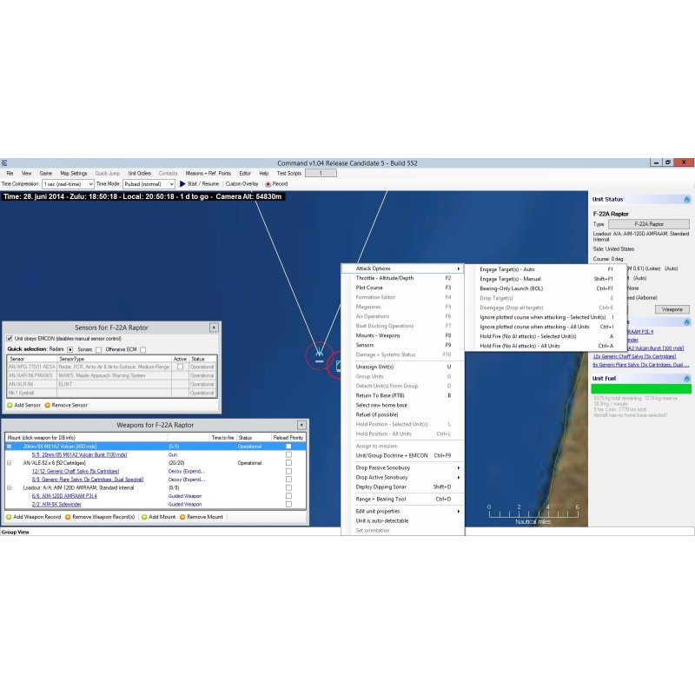Click the red Record icon
The width and height of the screenshot is (695, 695).
[268, 184]
